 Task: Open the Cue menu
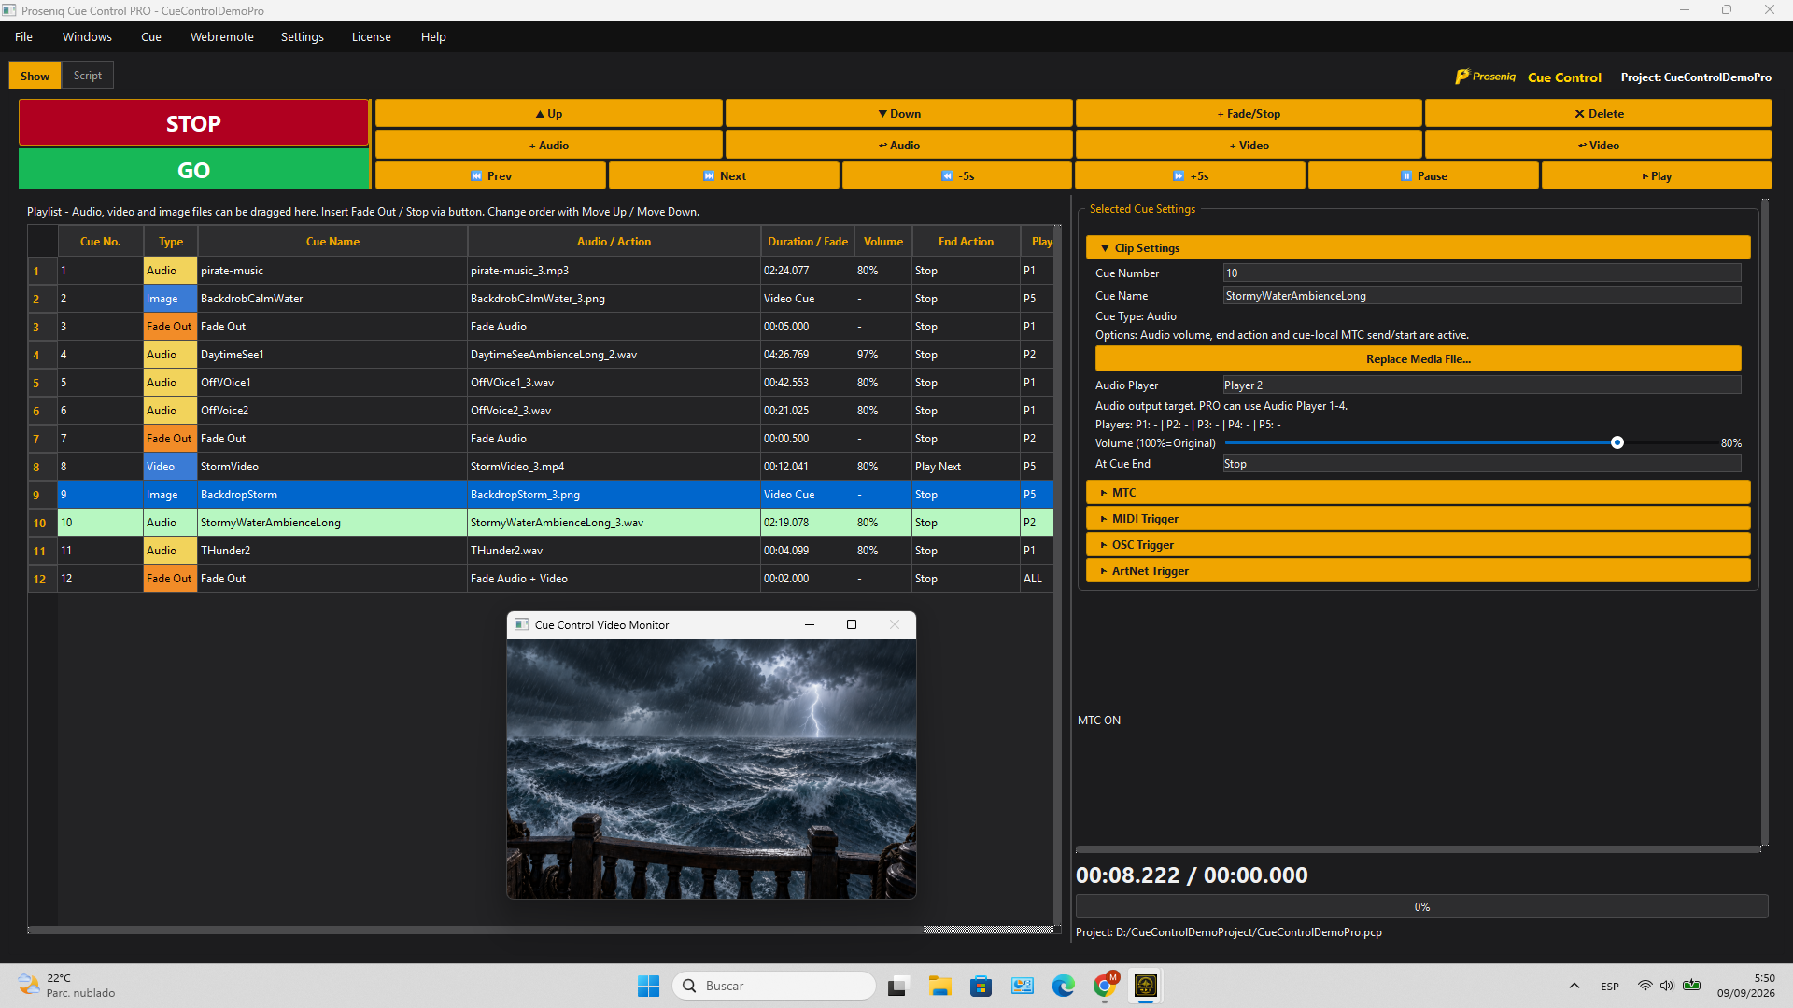click(151, 37)
